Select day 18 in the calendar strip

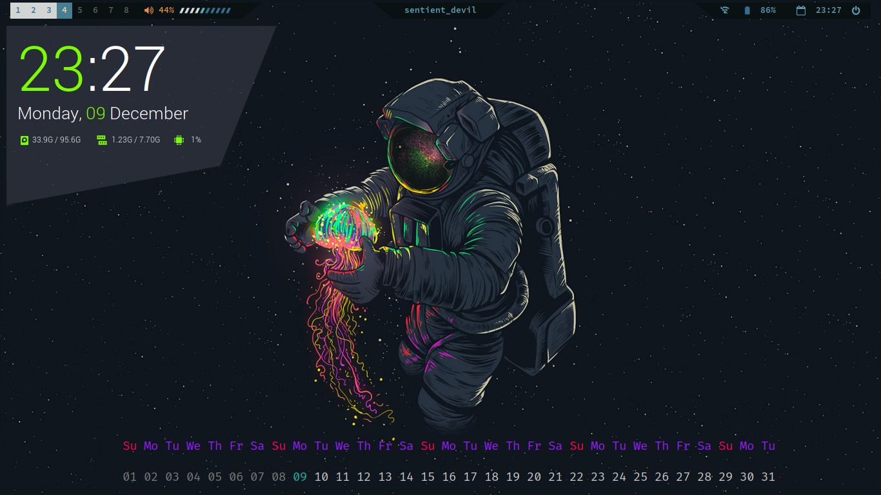click(x=491, y=477)
